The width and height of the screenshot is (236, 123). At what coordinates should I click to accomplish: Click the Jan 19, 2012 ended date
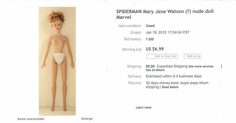pos(168,32)
